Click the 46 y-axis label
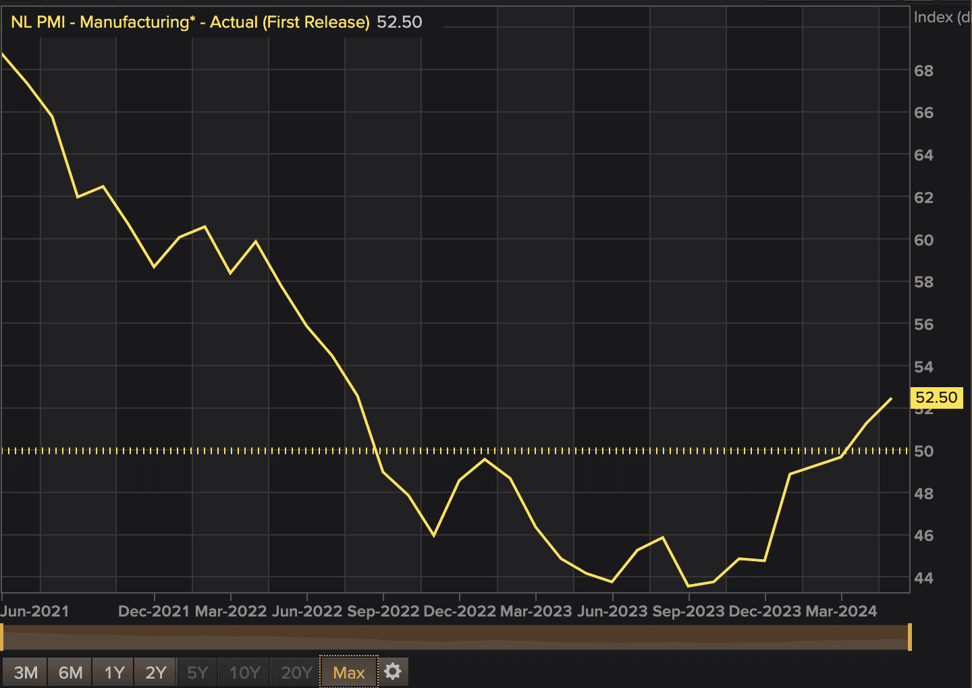 [x=923, y=536]
